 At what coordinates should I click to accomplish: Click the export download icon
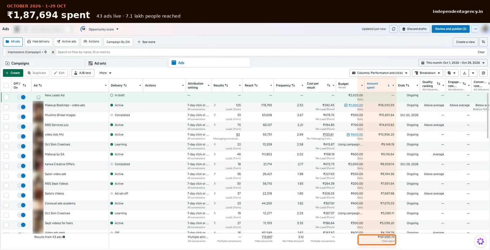(x=465, y=73)
